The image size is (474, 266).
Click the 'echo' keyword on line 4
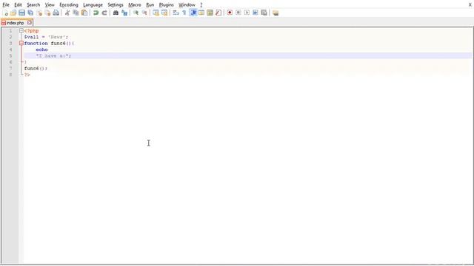point(41,50)
